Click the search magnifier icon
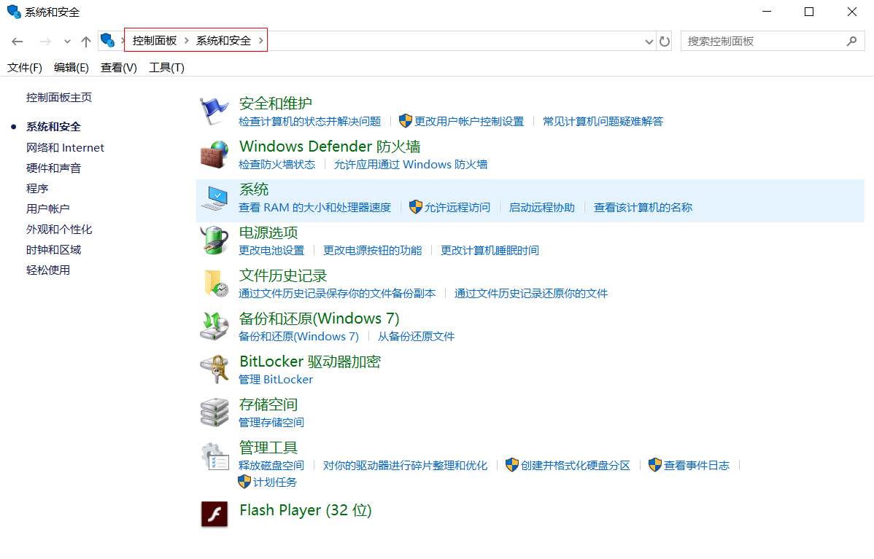 pyautogui.click(x=851, y=42)
